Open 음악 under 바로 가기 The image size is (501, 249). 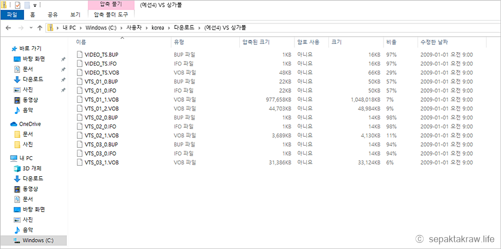click(x=27, y=110)
